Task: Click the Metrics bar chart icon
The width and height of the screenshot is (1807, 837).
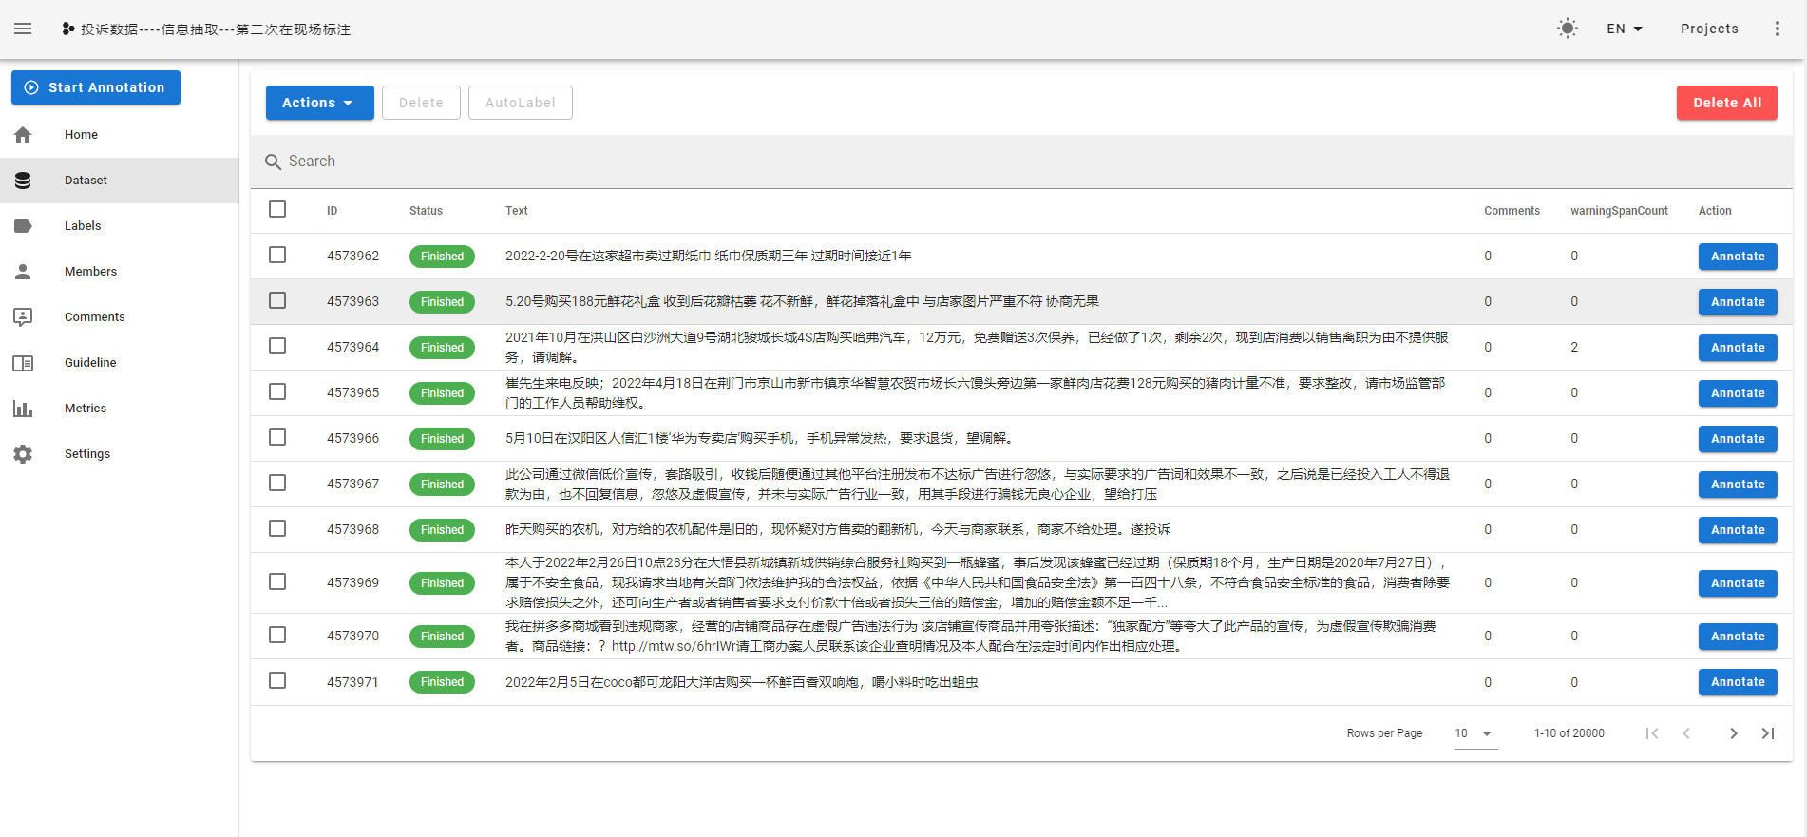Action: pyautogui.click(x=23, y=409)
